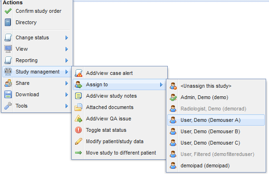Expand the Reporting submenu arrow
The height and width of the screenshot is (174, 269).
pos(67,60)
